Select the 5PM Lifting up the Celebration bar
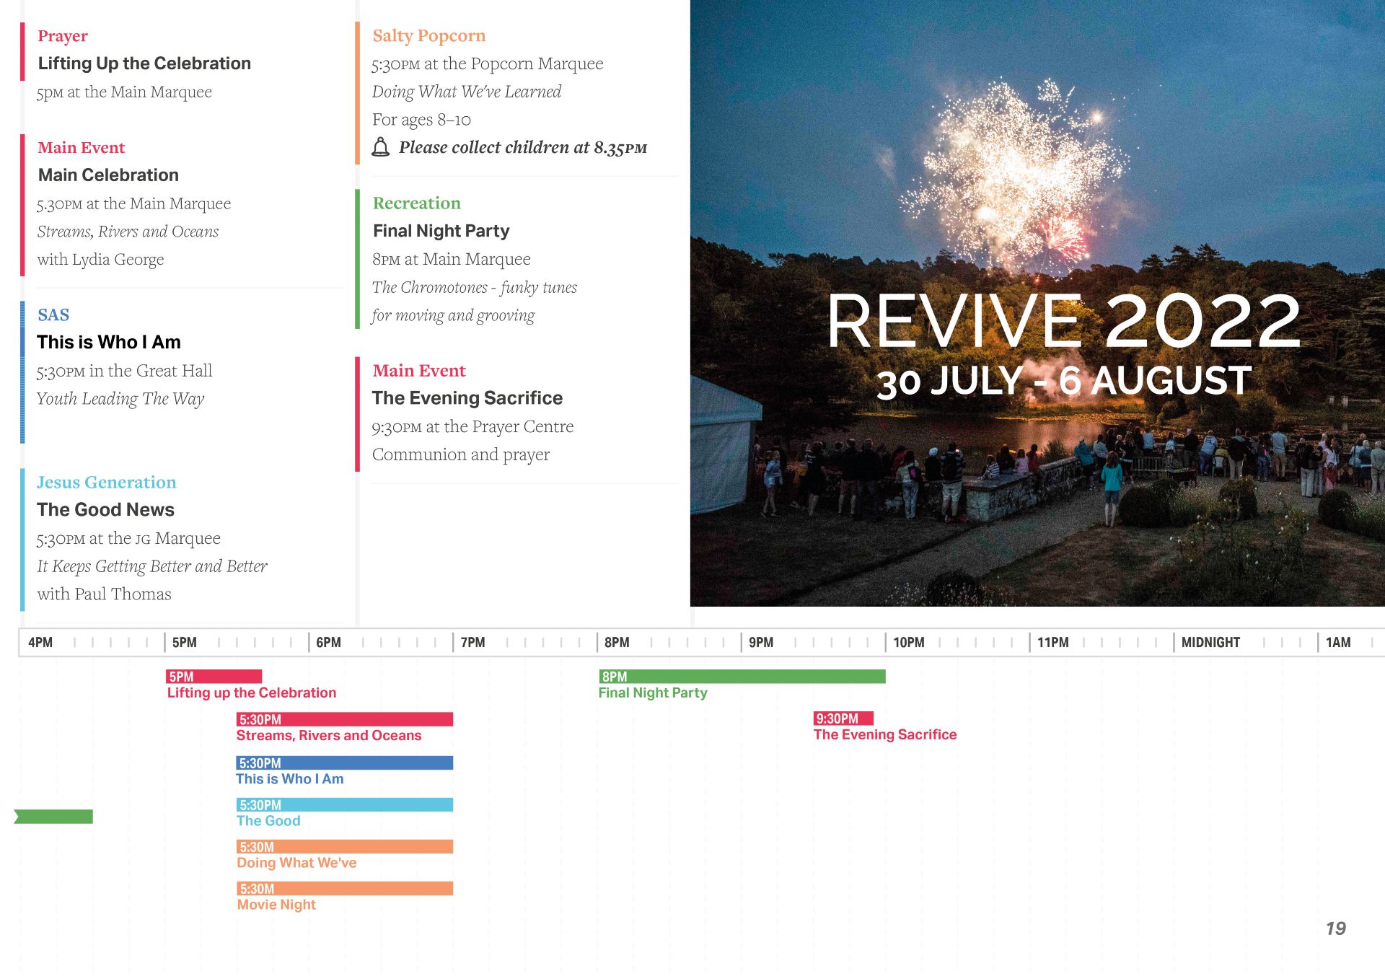 214,677
